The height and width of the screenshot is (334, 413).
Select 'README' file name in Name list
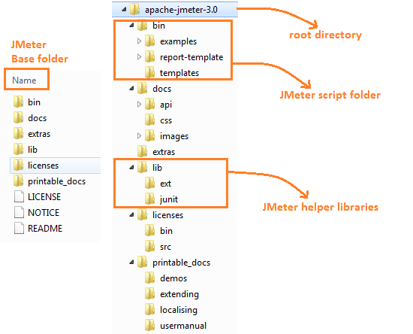click(45, 229)
